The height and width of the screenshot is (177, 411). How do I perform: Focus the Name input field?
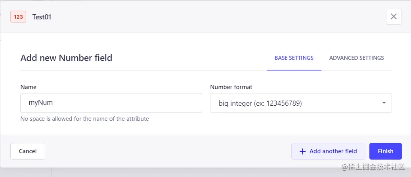(111, 103)
